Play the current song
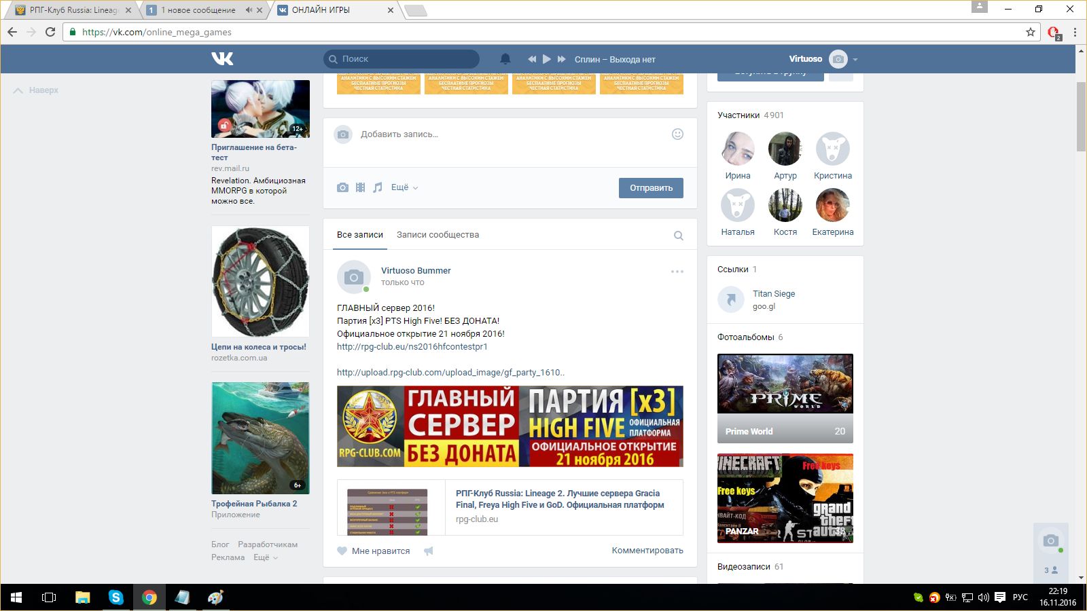This screenshot has width=1087, height=611. pos(547,59)
